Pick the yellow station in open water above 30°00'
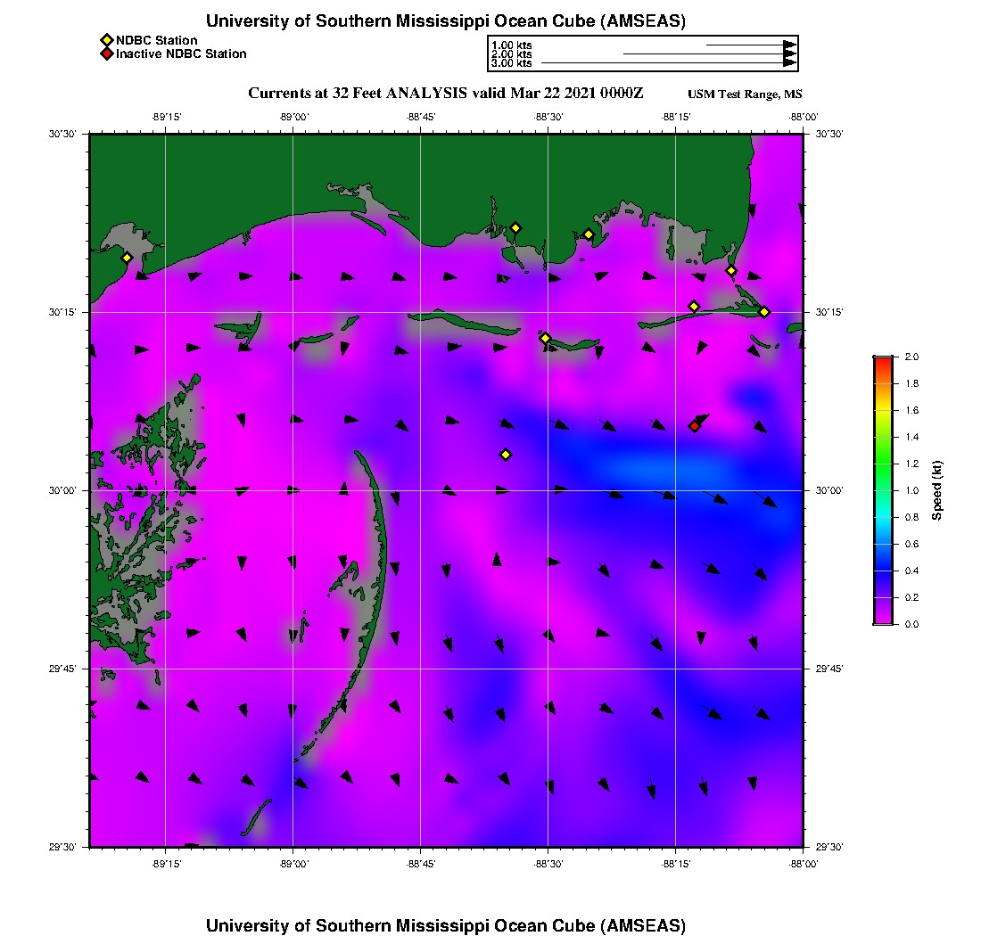This screenshot has height=936, width=981. [506, 455]
